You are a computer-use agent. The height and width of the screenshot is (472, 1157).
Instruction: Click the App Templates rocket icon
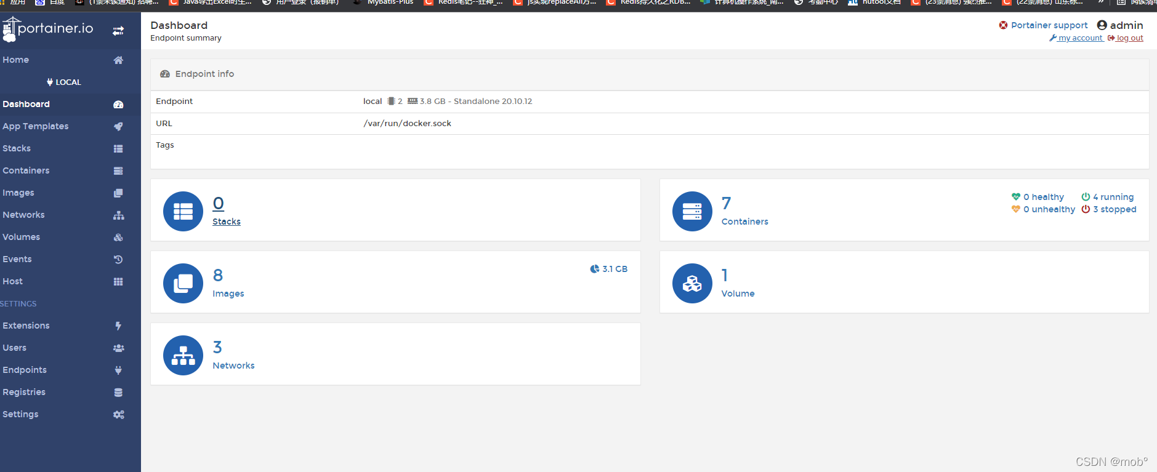[x=118, y=126]
